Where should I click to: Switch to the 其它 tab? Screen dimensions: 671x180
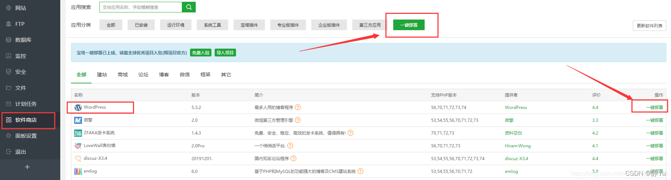[x=226, y=75]
